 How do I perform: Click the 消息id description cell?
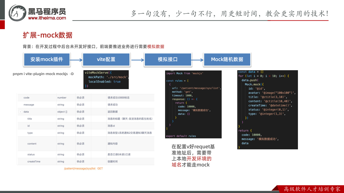[111, 126]
